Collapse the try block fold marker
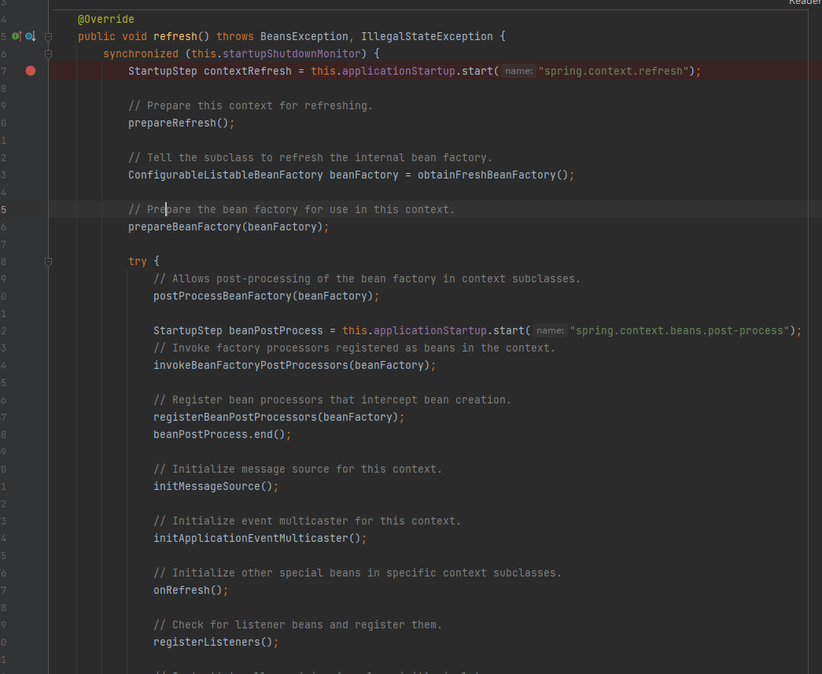Image resolution: width=822 pixels, height=674 pixels. click(48, 262)
